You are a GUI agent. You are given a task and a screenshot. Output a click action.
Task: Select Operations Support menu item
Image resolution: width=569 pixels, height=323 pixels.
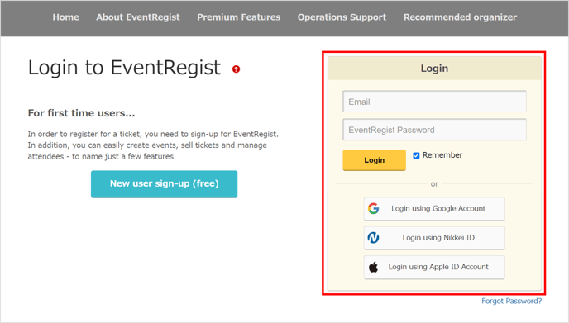[342, 17]
